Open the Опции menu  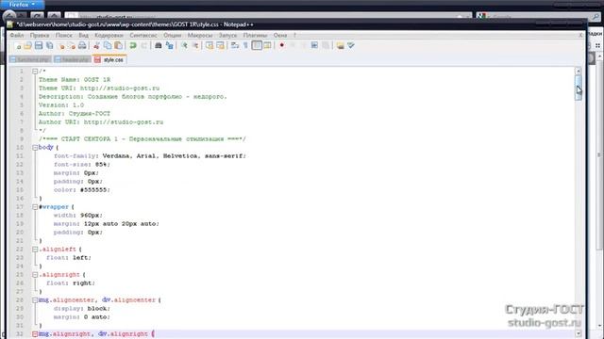(172, 35)
